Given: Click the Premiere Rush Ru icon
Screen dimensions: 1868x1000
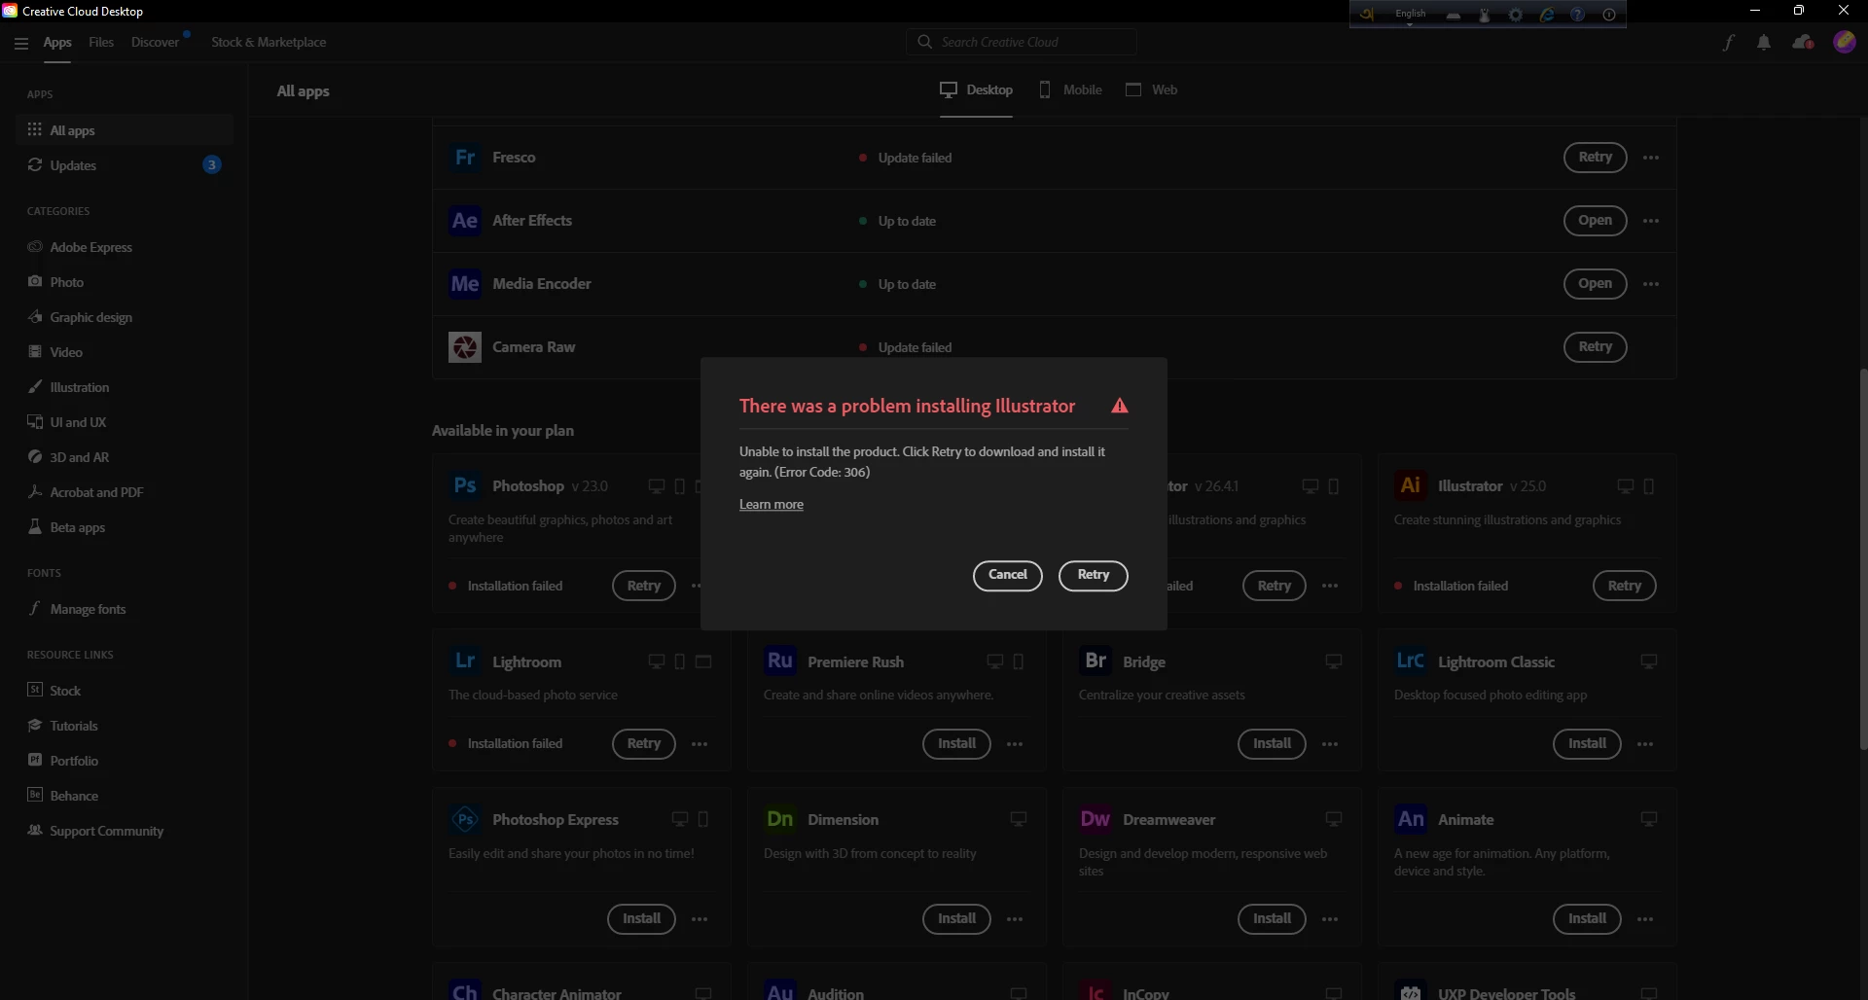Looking at the screenshot, I should point(780,661).
